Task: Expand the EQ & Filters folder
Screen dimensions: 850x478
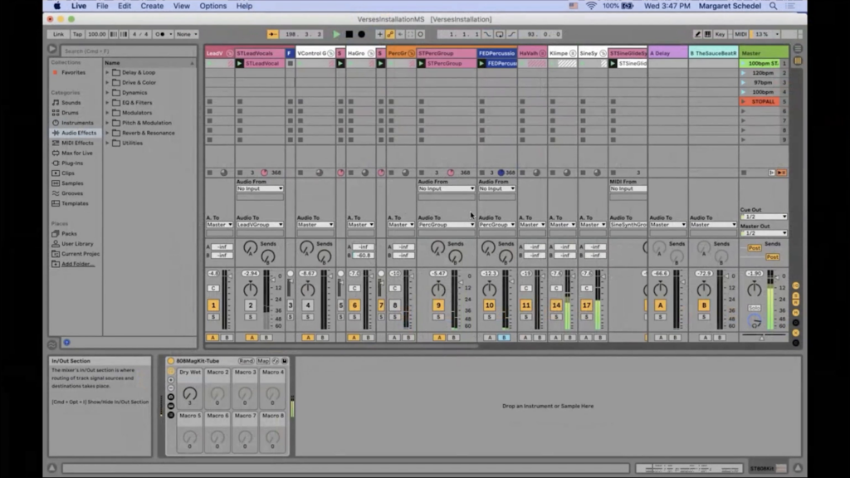Action: [107, 103]
